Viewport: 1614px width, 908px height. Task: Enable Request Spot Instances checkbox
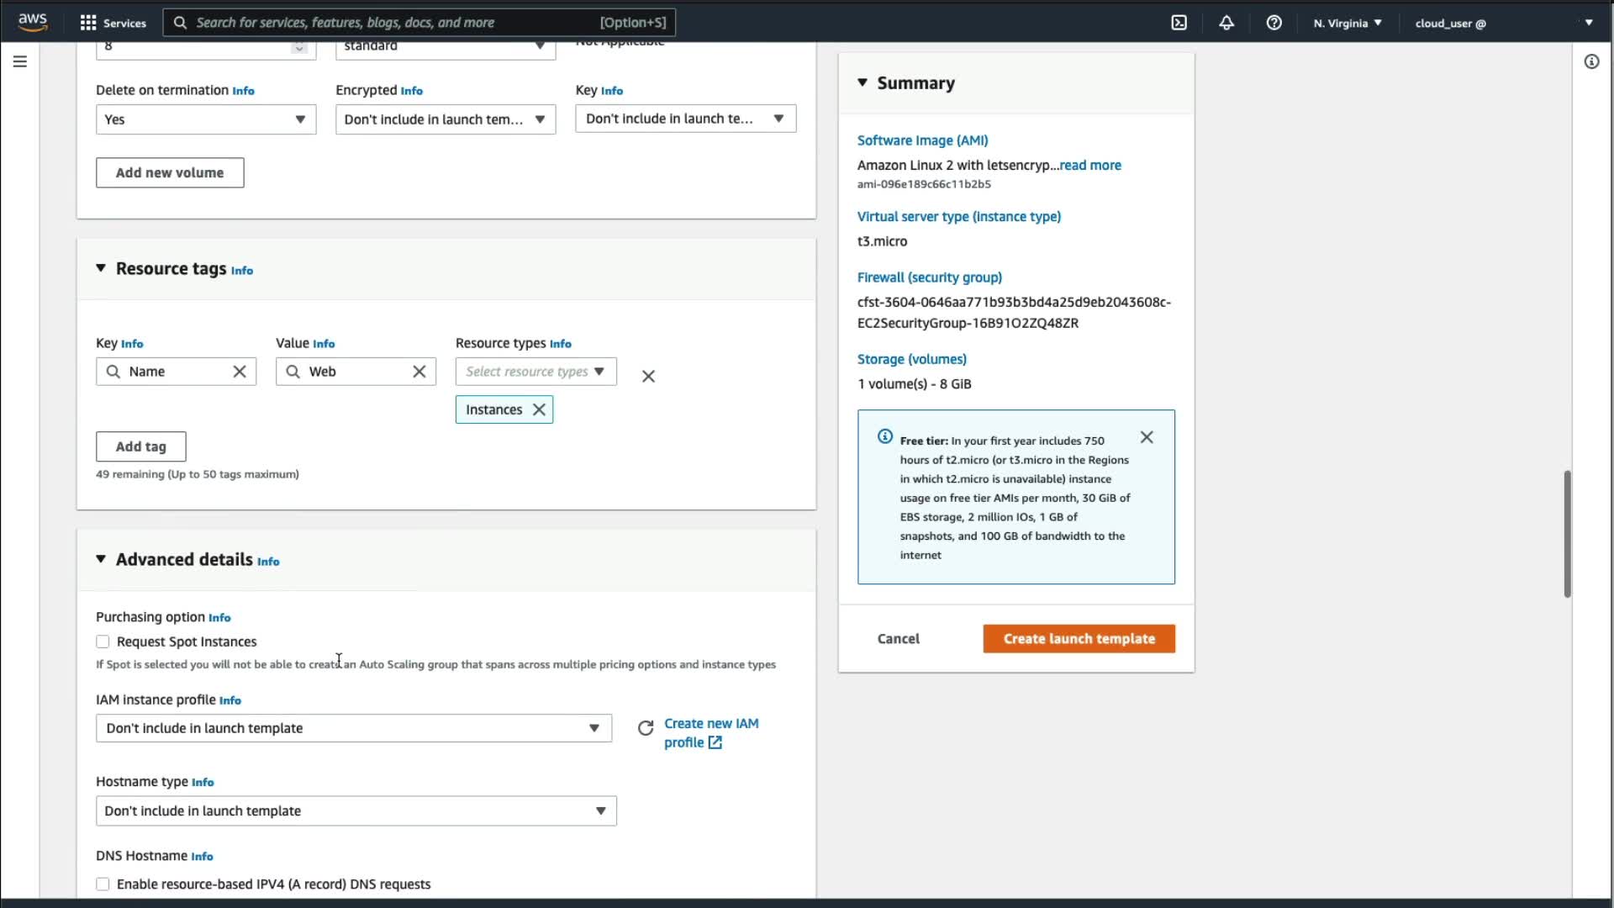[103, 641]
